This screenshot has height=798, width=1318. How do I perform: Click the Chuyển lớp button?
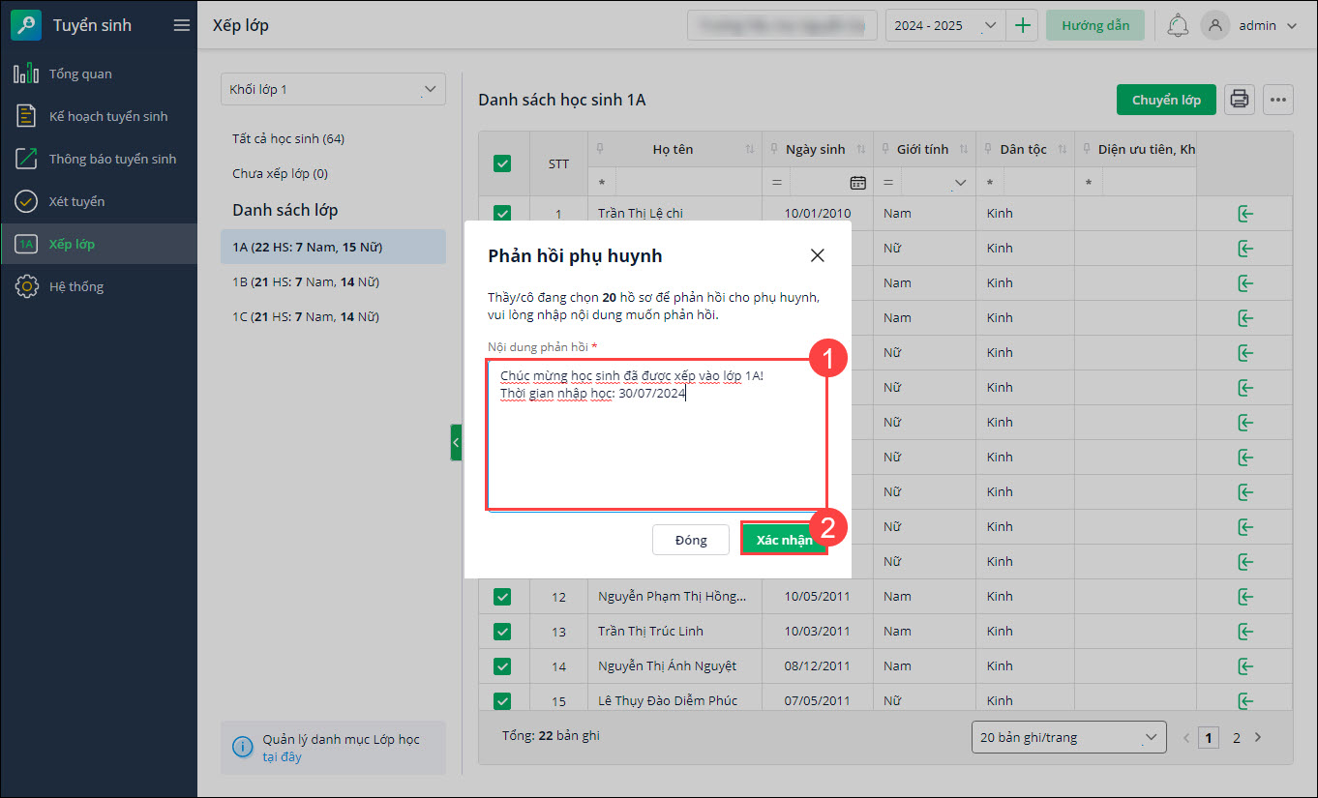pyautogui.click(x=1166, y=99)
